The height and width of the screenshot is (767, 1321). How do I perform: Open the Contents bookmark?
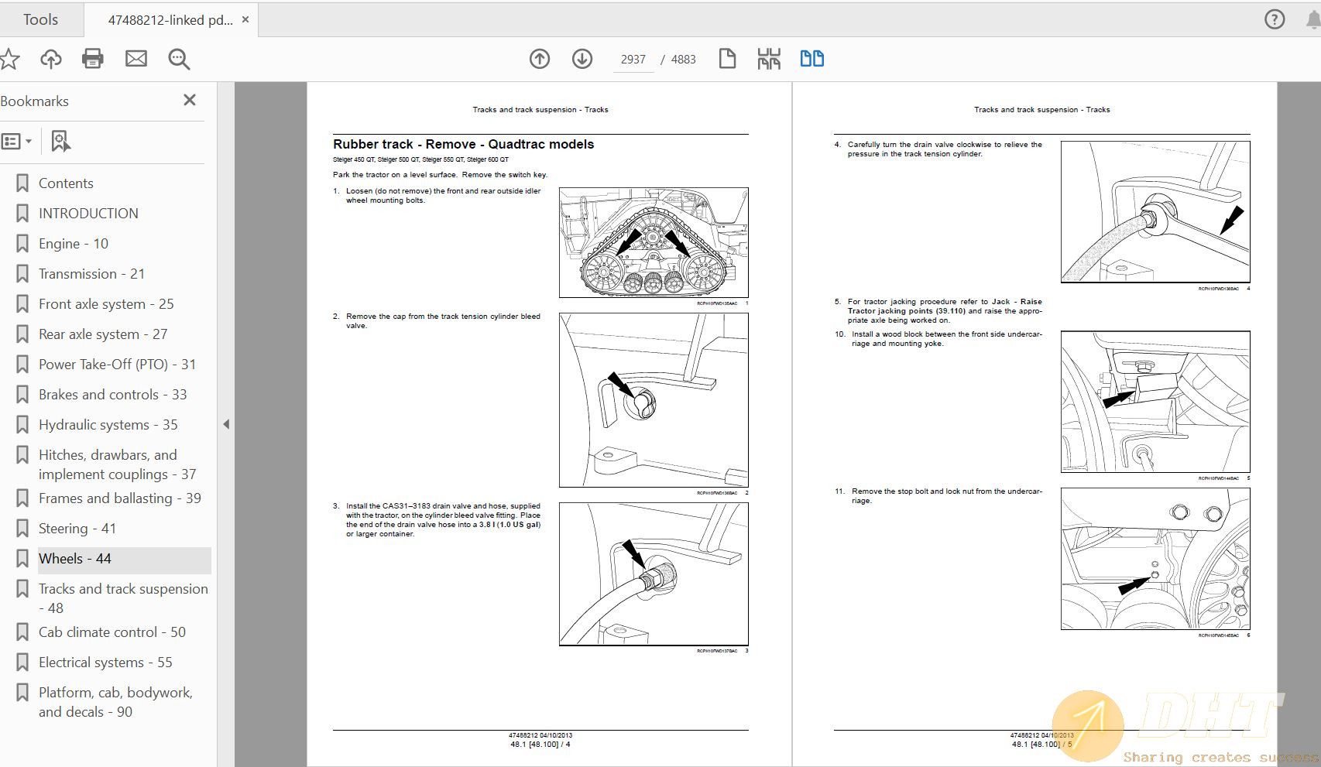(x=66, y=183)
